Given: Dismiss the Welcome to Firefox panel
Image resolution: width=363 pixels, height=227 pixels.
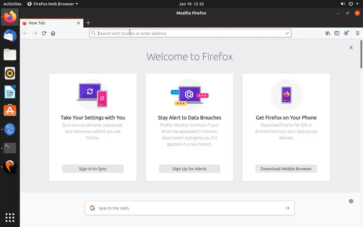Looking at the screenshot, I should [351, 48].
